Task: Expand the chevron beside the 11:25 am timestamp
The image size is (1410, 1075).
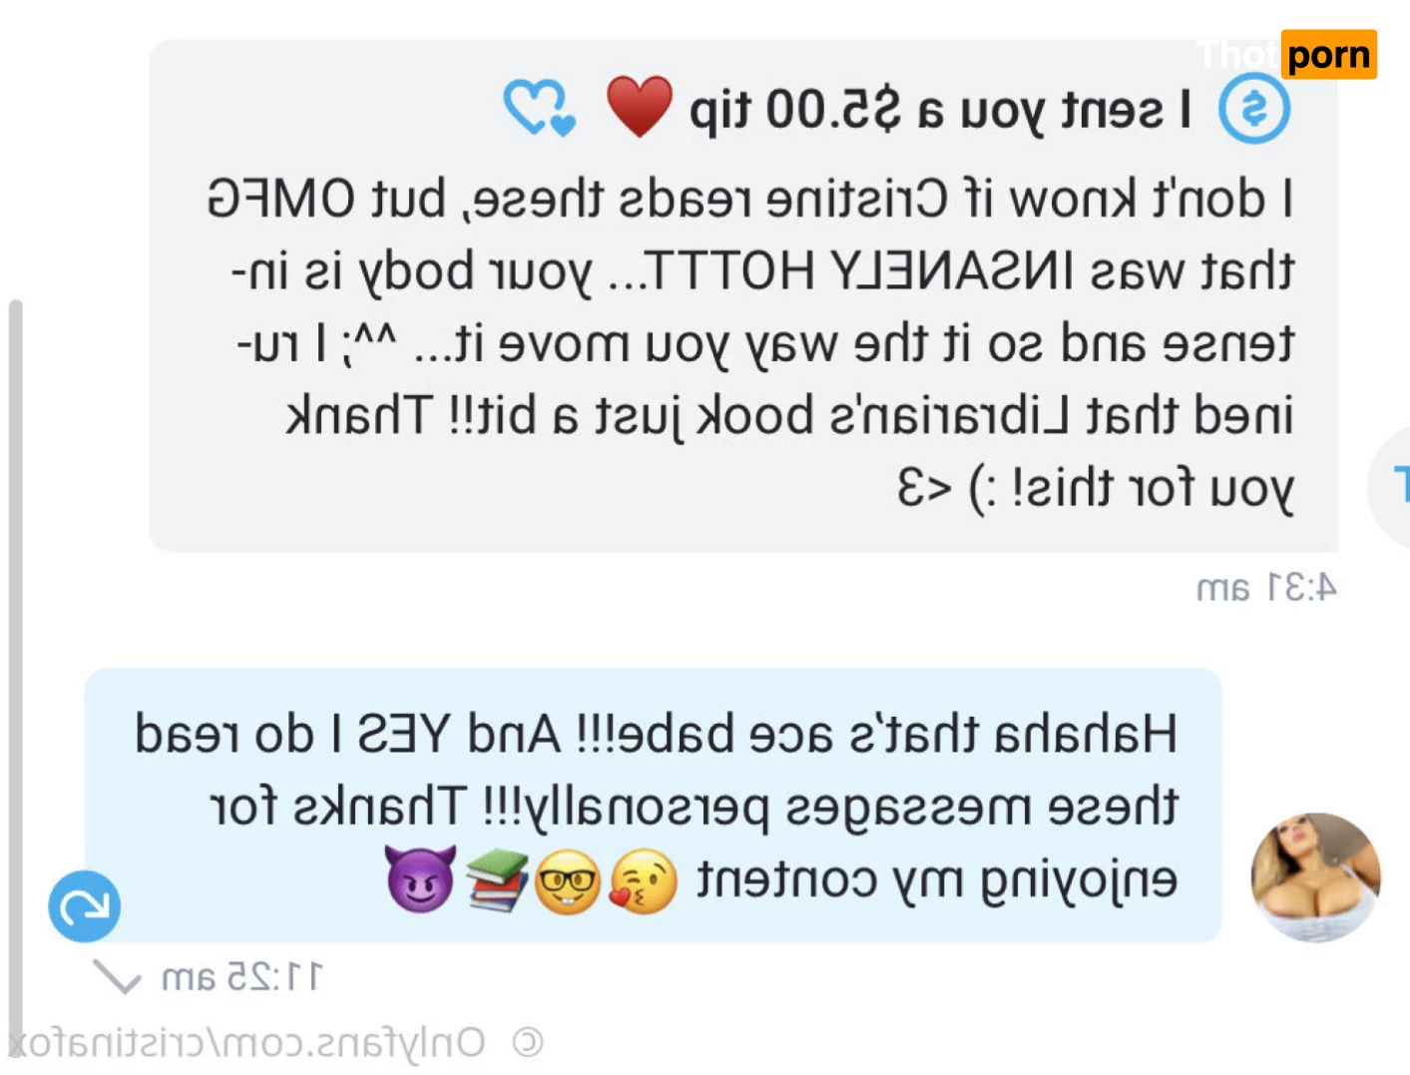Action: coord(118,977)
